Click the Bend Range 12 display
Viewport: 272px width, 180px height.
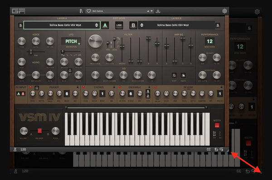tap(209, 42)
